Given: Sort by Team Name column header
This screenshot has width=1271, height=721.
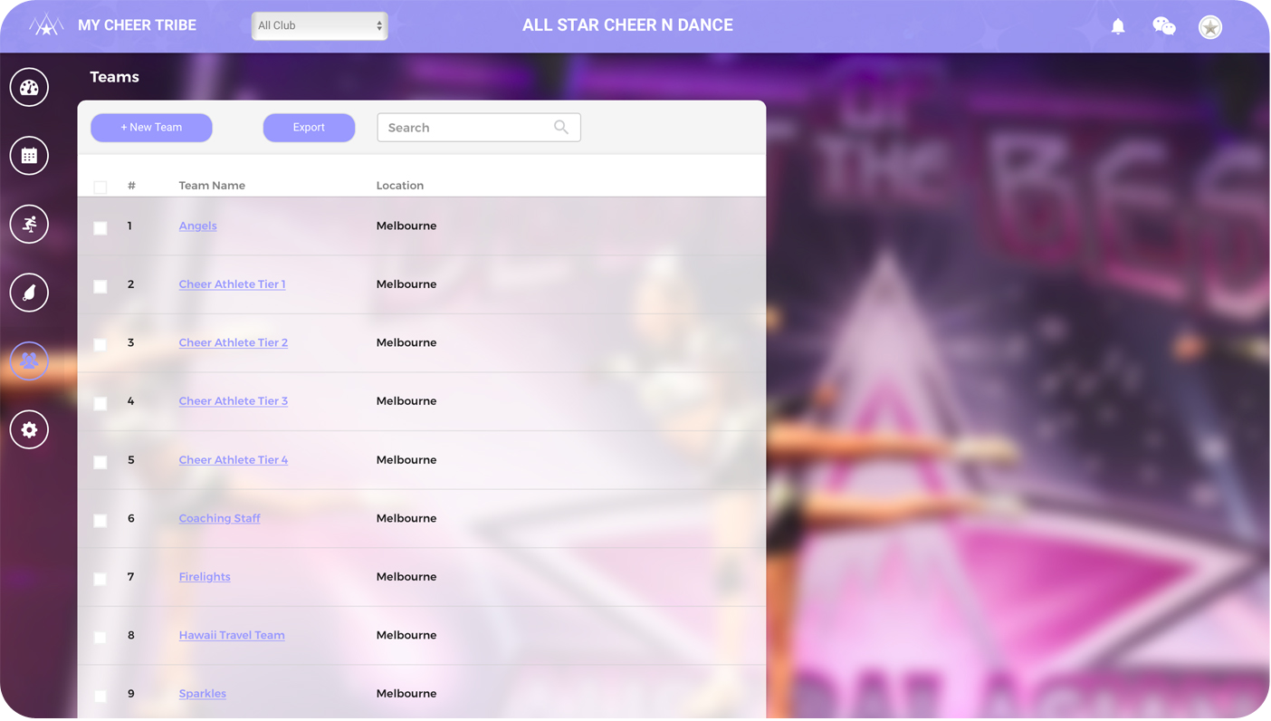Looking at the screenshot, I should pos(212,186).
